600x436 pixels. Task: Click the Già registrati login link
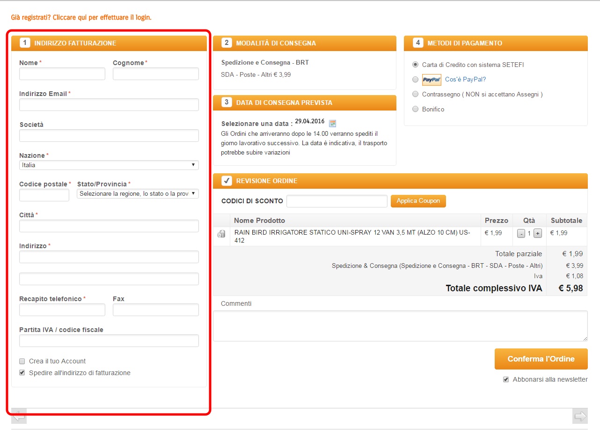tap(81, 17)
